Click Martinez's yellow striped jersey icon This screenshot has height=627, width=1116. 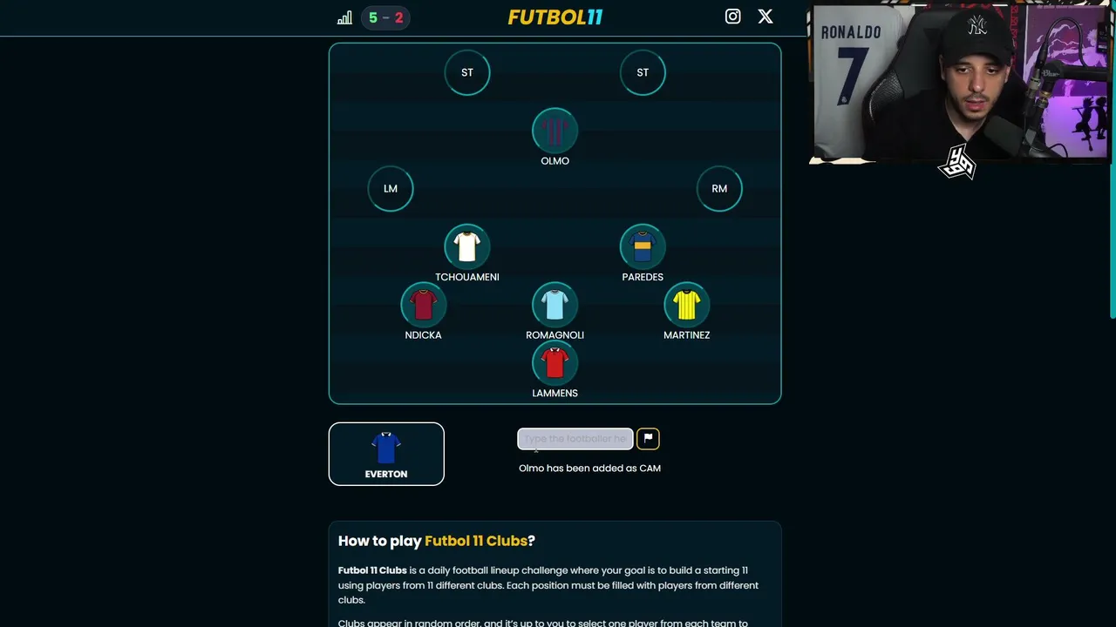click(686, 305)
